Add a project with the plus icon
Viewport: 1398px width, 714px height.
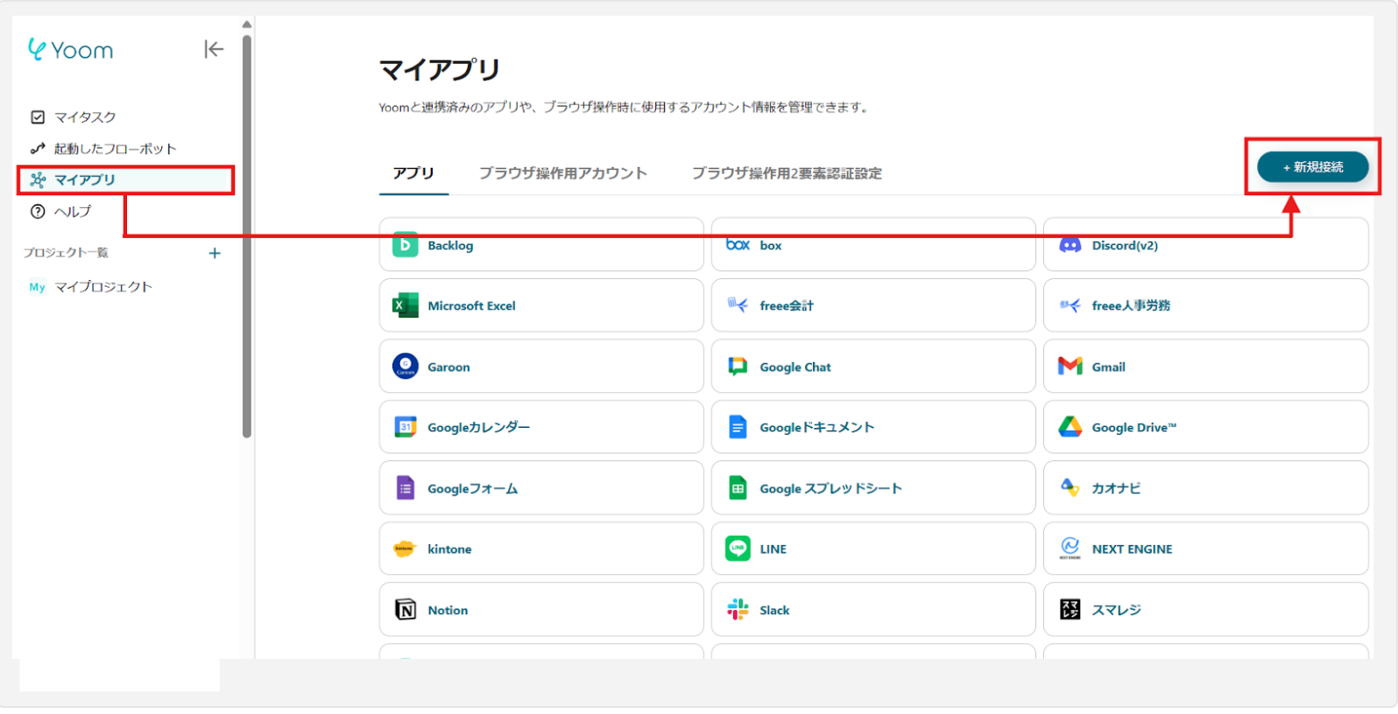(x=215, y=253)
